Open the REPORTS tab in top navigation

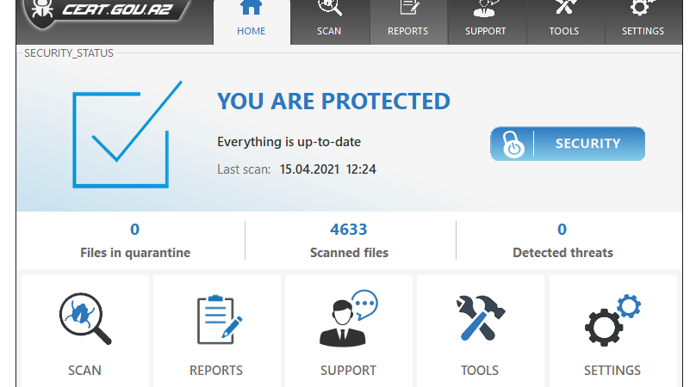click(407, 21)
